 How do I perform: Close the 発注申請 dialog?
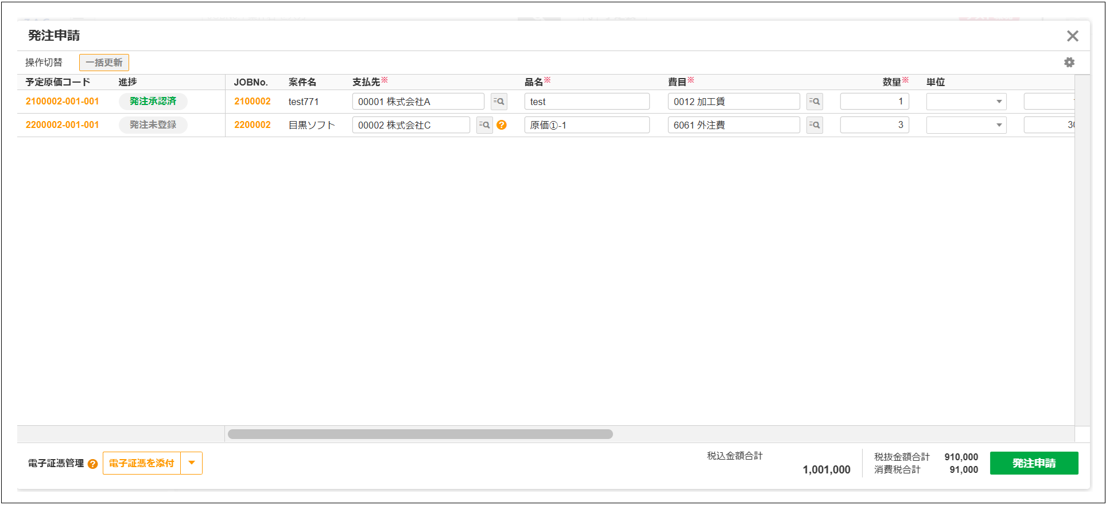(x=1072, y=36)
